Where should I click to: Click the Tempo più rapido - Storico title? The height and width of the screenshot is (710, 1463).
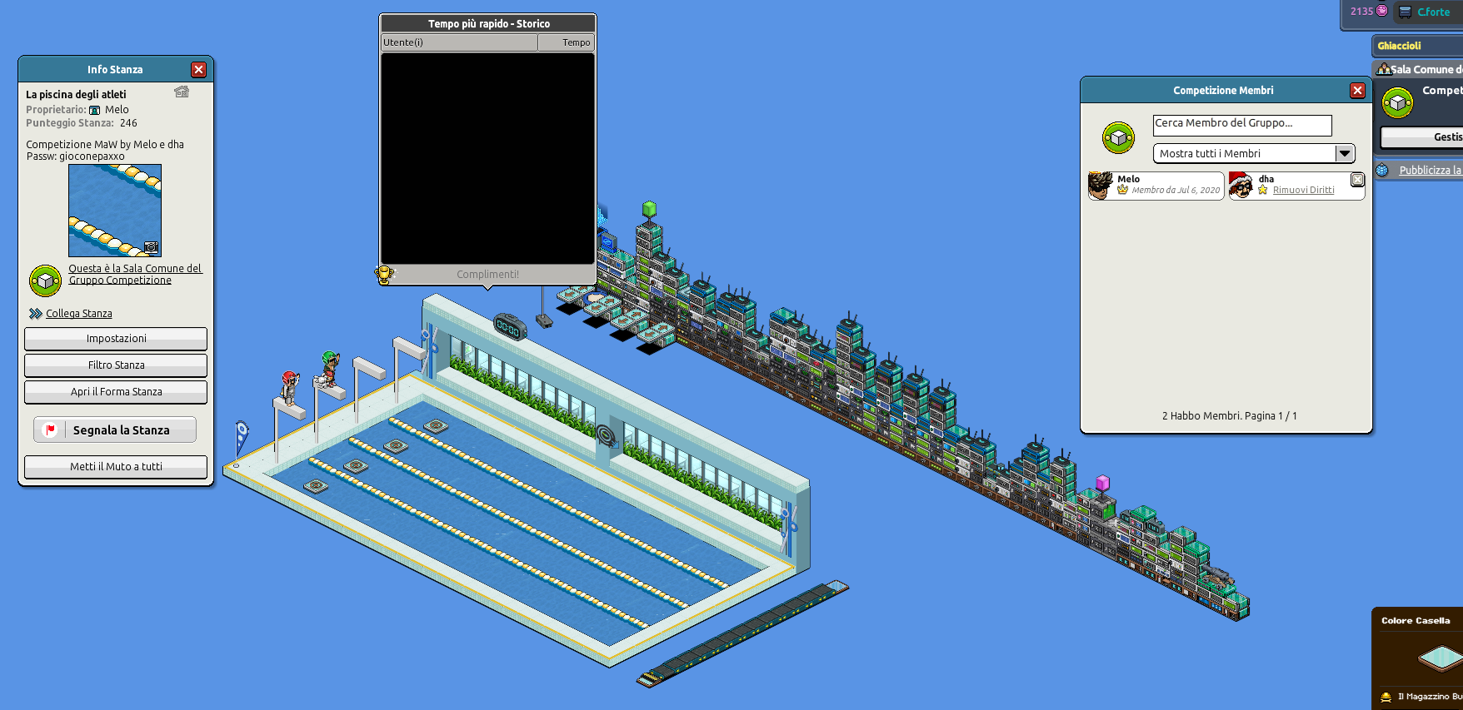pos(488,24)
